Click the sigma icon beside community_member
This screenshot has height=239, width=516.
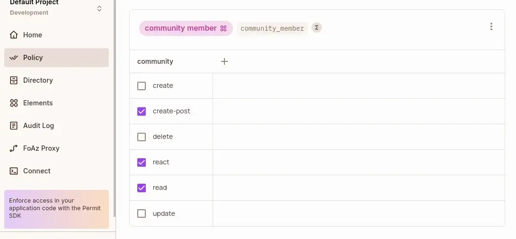tap(317, 28)
